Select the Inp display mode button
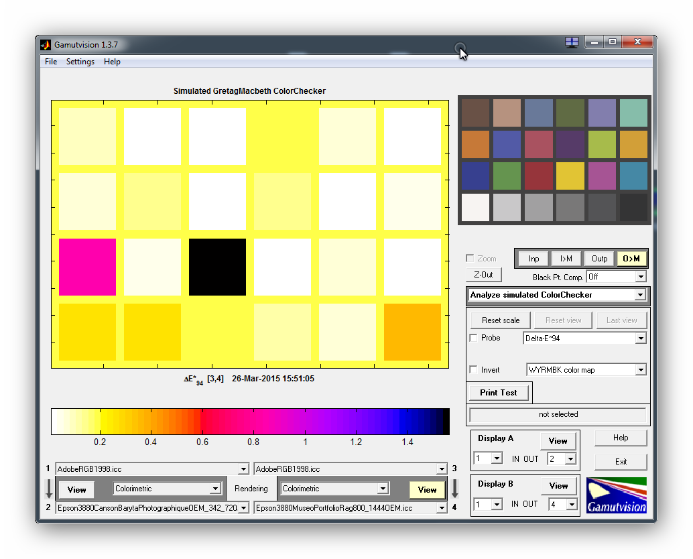The image size is (693, 559). (533, 259)
